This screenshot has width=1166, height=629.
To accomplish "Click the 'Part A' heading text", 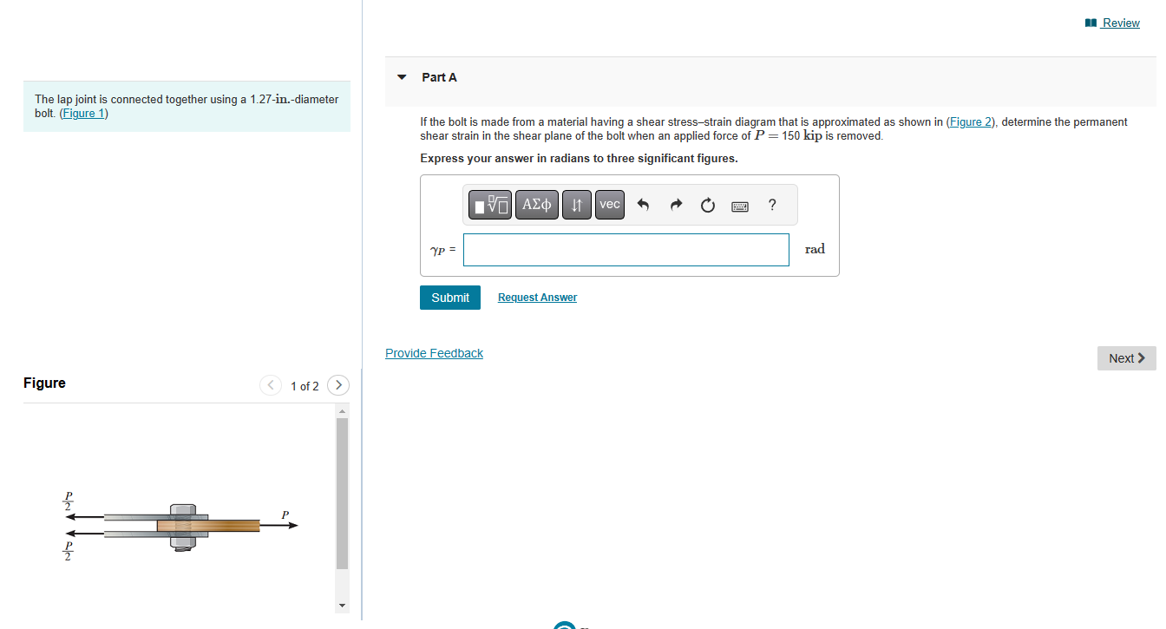I will coord(439,77).
